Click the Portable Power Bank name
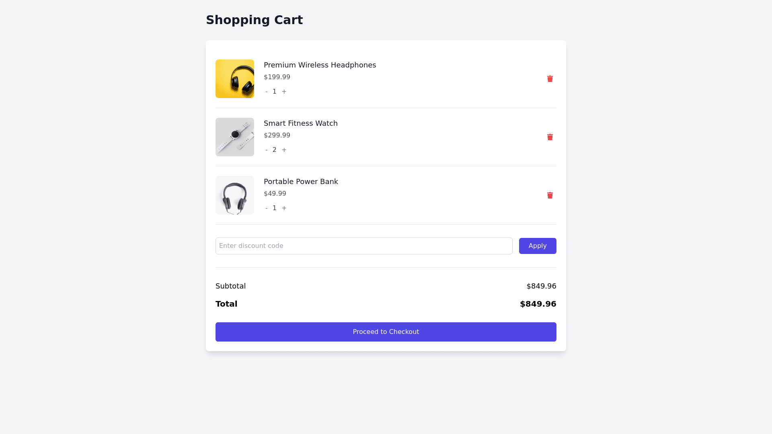The width and height of the screenshot is (772, 434). 301,182
